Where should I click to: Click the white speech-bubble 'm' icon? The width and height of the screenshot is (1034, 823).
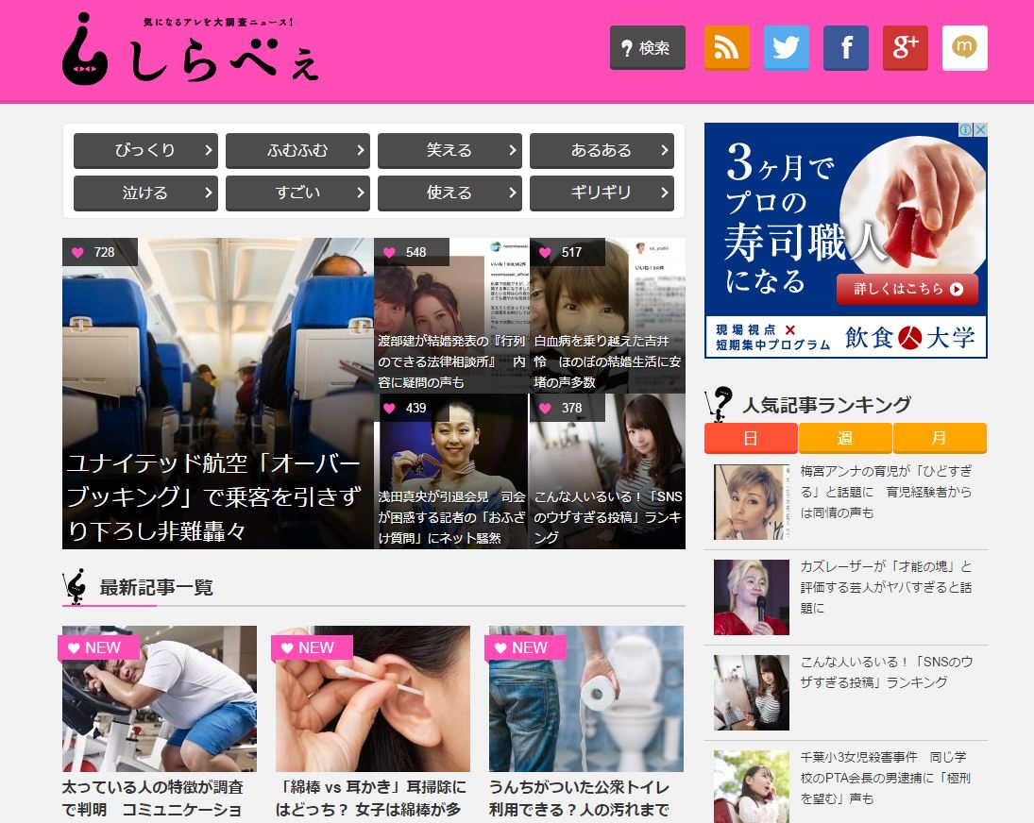(x=964, y=47)
